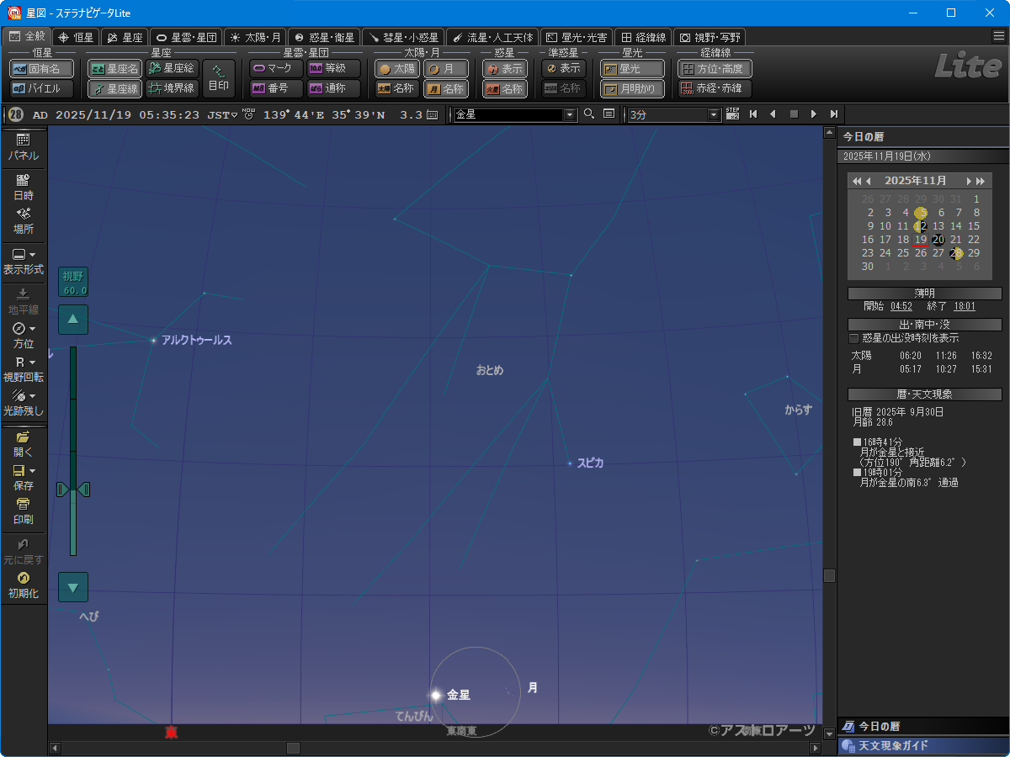Expand the 方位 direction dropdown
The width and height of the screenshot is (1010, 757).
point(33,329)
